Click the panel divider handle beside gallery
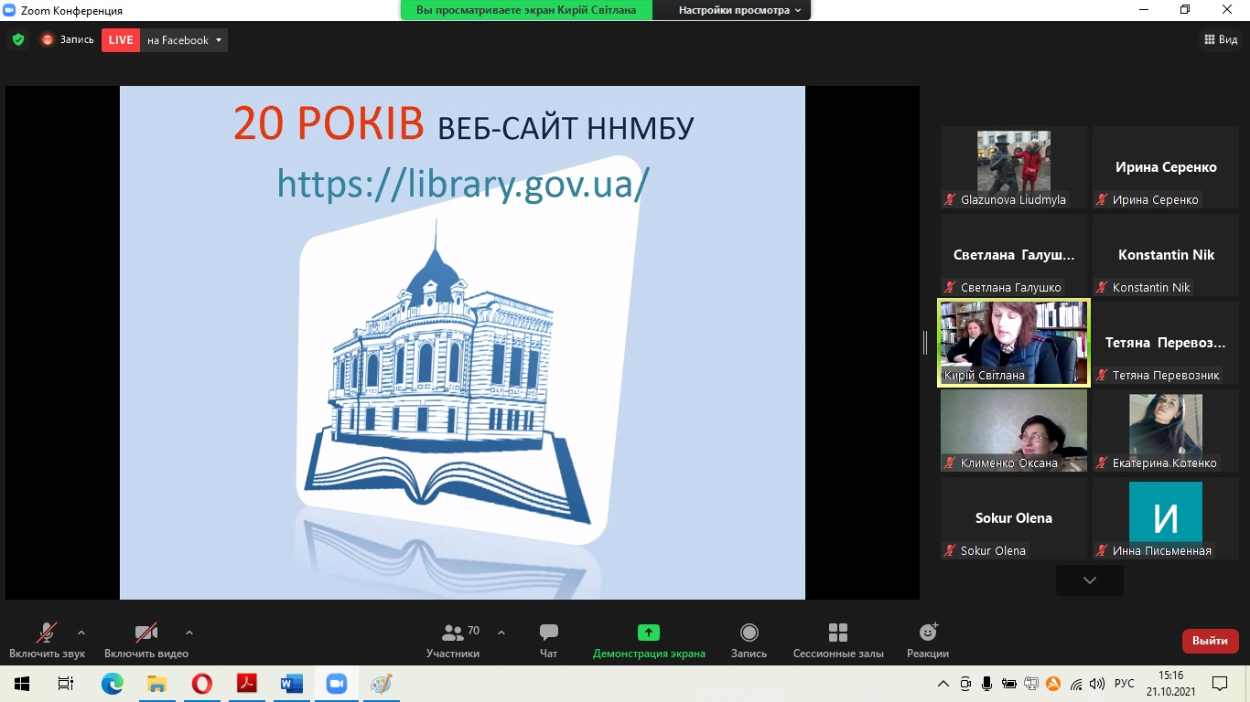This screenshot has width=1250, height=702. click(x=925, y=343)
